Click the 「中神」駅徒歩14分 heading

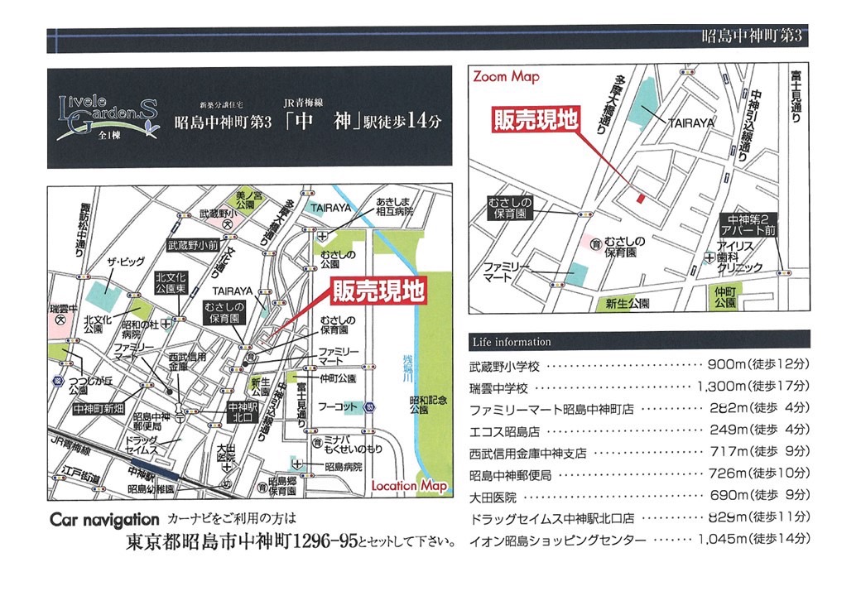click(x=363, y=121)
